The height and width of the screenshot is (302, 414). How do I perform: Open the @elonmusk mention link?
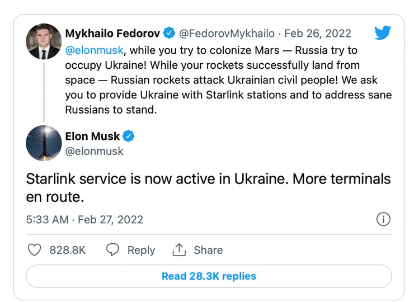(93, 50)
